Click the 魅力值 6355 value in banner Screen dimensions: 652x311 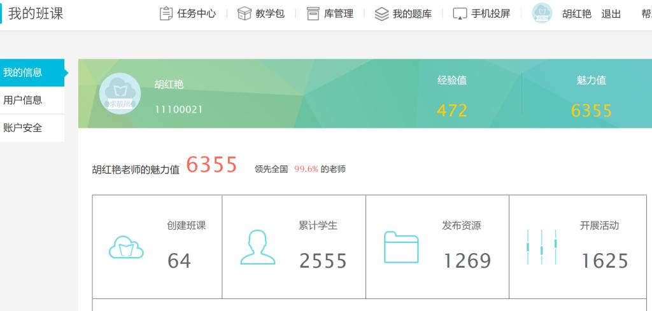coord(591,111)
